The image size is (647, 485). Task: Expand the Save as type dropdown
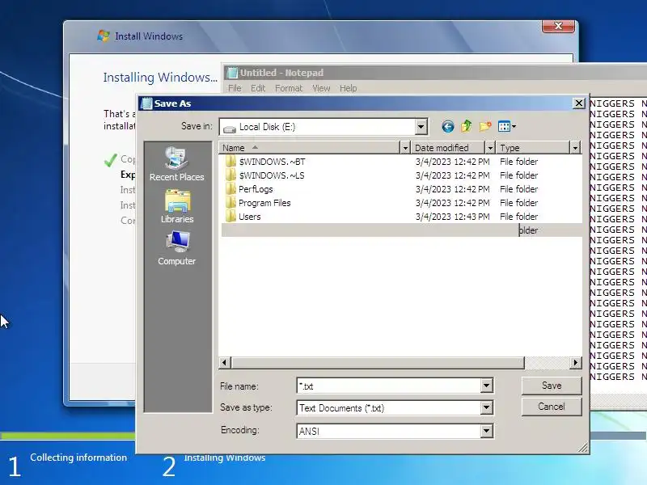coord(487,408)
